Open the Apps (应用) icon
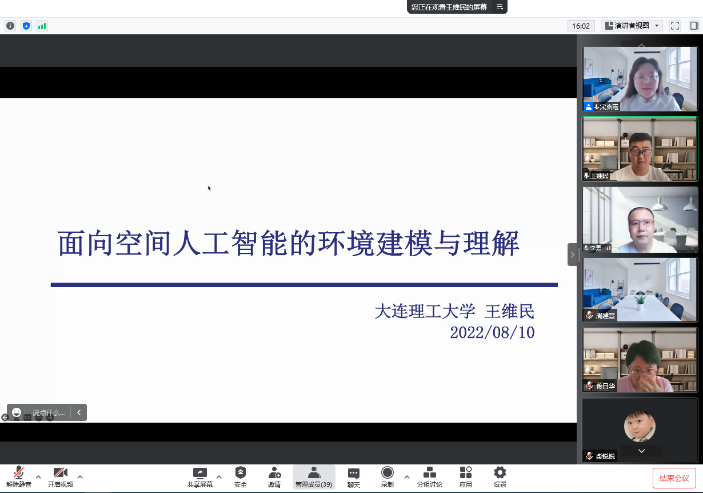The image size is (703, 493). [x=466, y=477]
